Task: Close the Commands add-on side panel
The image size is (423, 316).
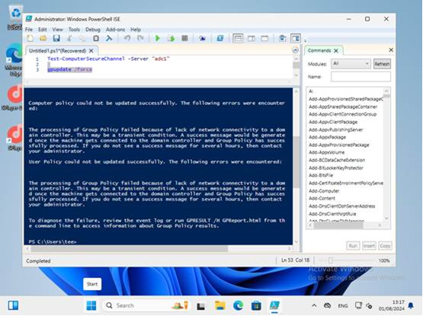Action: point(391,50)
